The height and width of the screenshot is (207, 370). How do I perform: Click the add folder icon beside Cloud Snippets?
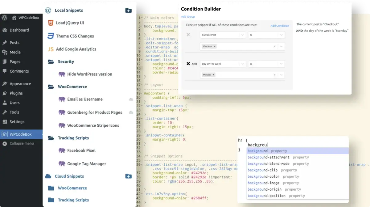129,176
